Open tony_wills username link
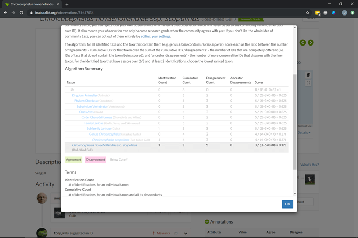 tap(61, 233)
